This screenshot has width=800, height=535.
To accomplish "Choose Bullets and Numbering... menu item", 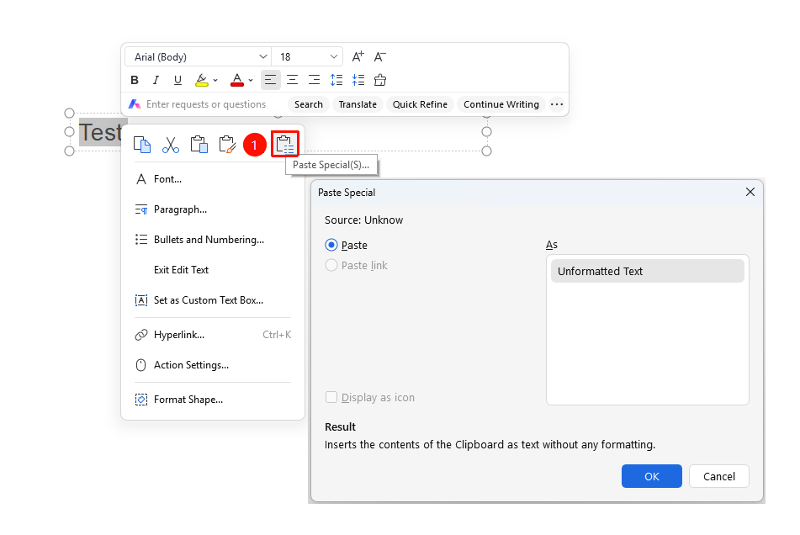I will [x=212, y=240].
